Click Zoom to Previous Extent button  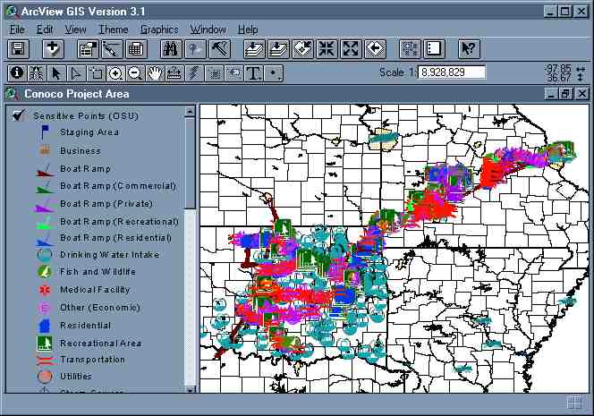click(x=375, y=49)
